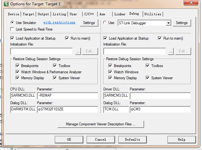The image size is (202, 150).
Task: Browse for debugger initialization file
Action: point(171,51)
